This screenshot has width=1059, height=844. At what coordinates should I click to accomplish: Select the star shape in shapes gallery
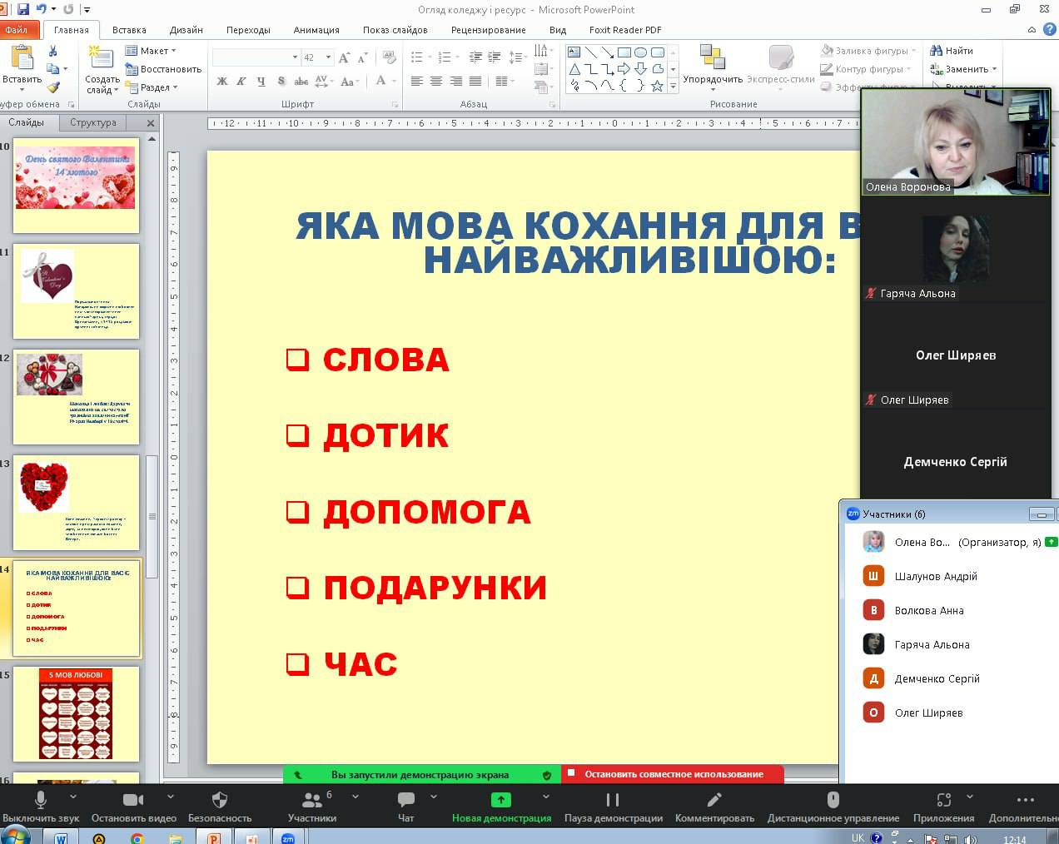click(657, 85)
